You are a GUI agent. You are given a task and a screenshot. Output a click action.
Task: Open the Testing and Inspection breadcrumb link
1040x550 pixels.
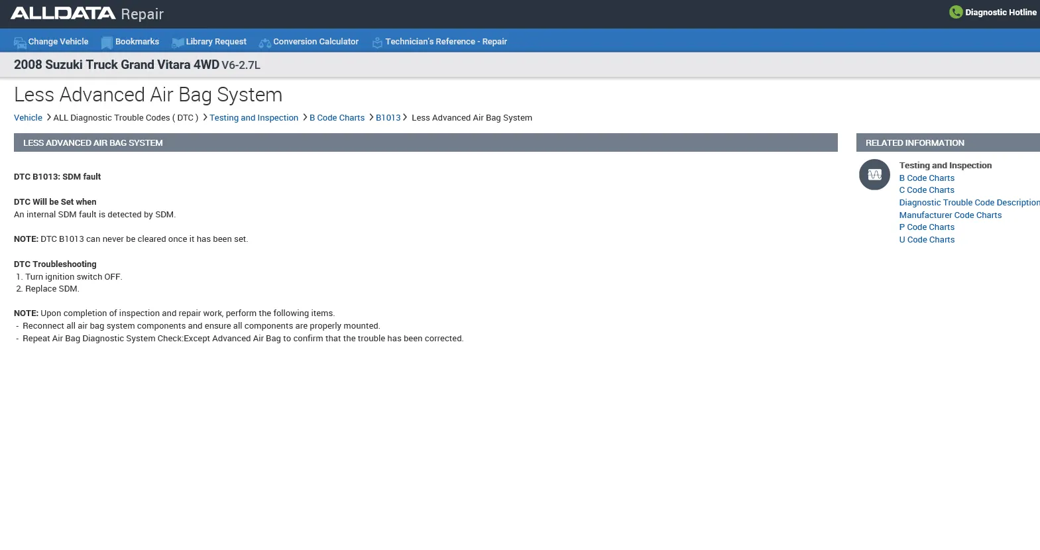(254, 118)
